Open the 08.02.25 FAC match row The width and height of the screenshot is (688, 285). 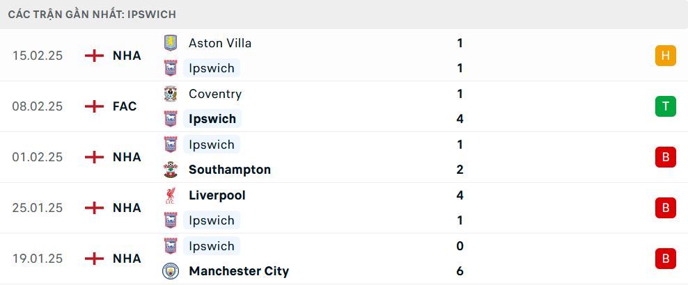pyautogui.click(x=344, y=106)
